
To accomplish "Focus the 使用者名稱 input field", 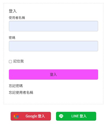I will pos(53,26).
